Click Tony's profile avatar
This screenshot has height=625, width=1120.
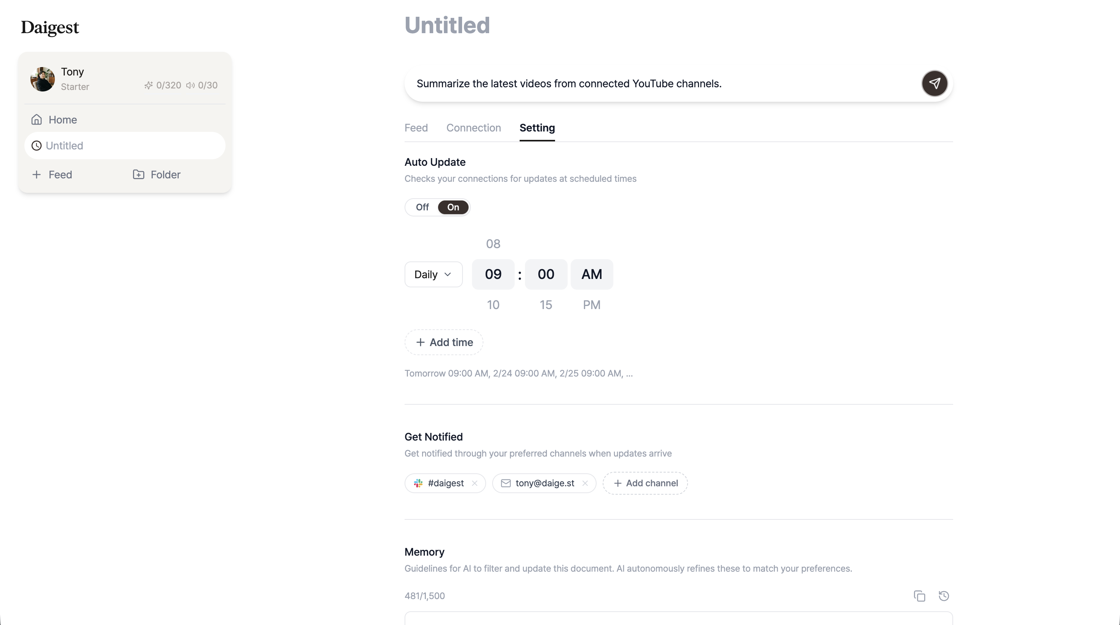coord(42,79)
